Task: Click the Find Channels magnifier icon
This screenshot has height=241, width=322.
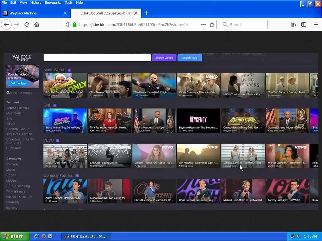Action: [x=8, y=93]
